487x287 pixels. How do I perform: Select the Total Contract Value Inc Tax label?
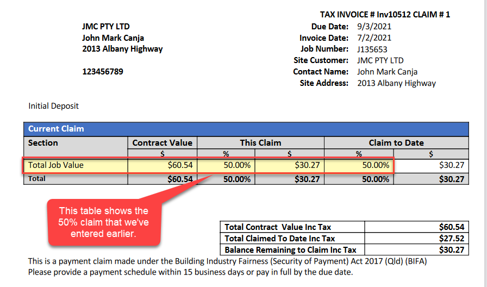[278, 227]
